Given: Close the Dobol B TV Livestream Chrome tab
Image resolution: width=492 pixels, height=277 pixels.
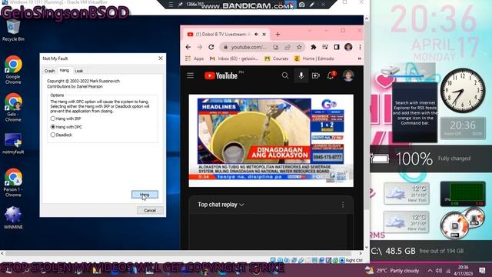Looking at the screenshot, I should click(264, 34).
